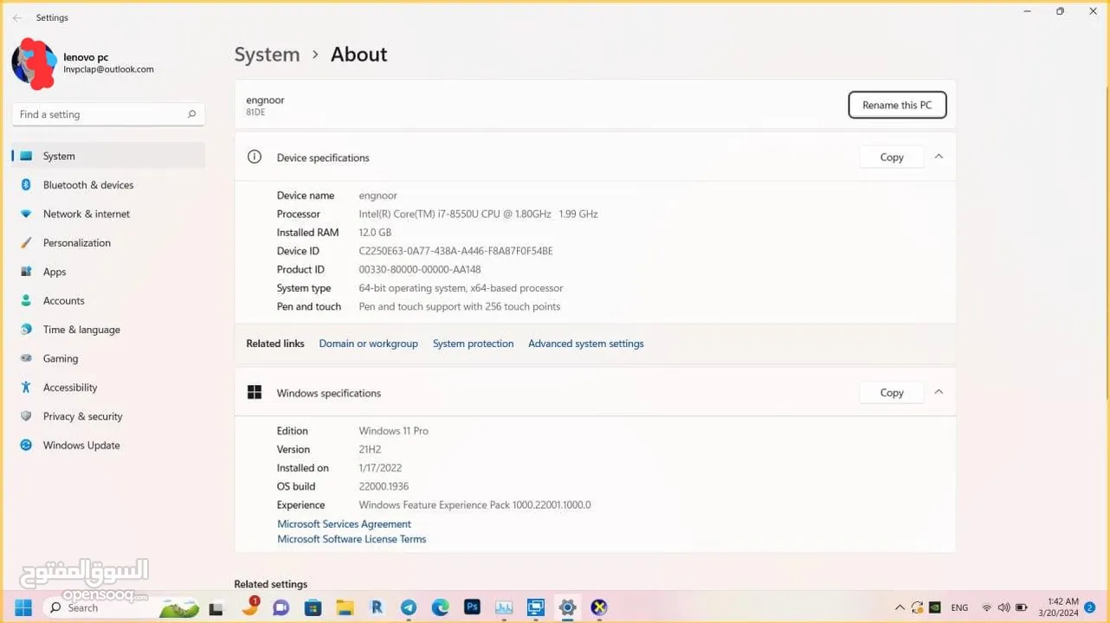
Task: Open the Wi-Fi network tray icon
Action: [986, 607]
